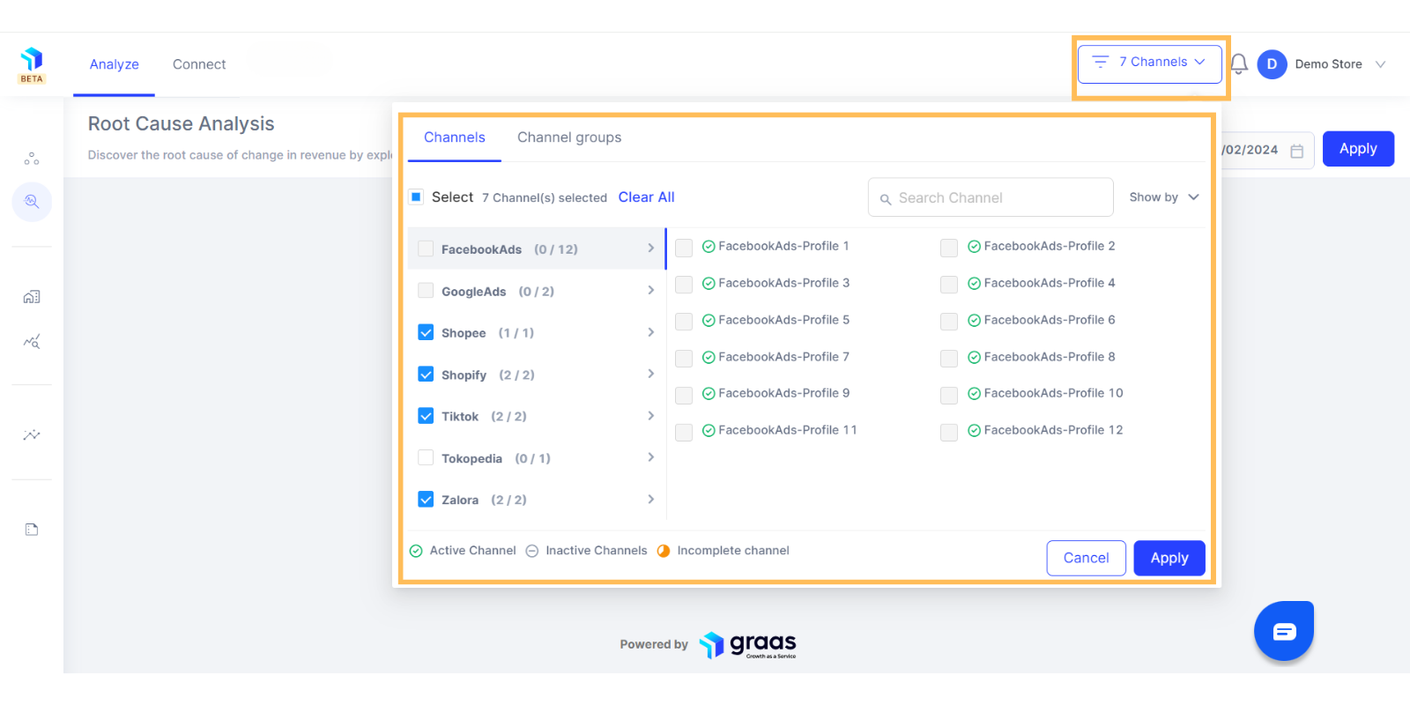The width and height of the screenshot is (1410, 705).
Task: Check FacebookAds-Profile 9 checkbox
Action: (684, 395)
